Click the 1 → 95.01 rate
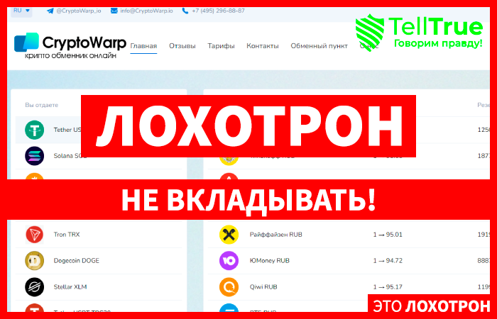The height and width of the screenshot is (319, 497). (x=388, y=235)
